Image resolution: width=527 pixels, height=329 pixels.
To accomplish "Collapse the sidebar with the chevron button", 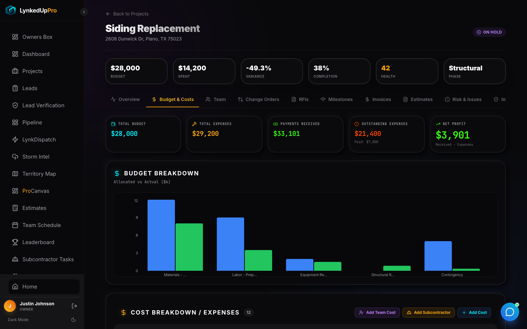I will click(84, 12).
